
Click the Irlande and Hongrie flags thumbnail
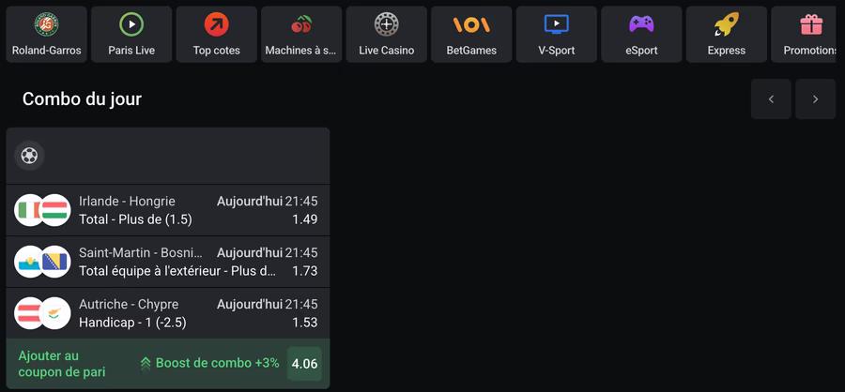[42, 210]
